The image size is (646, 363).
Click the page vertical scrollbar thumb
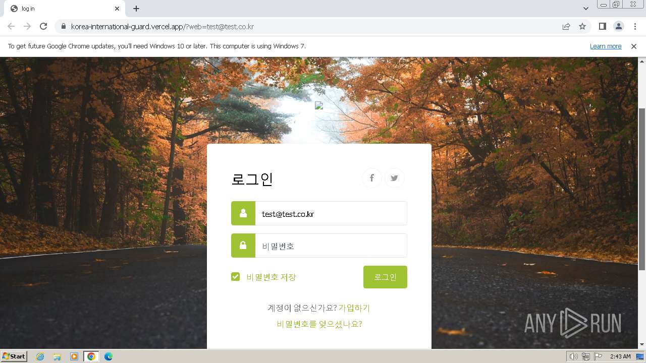click(642, 189)
